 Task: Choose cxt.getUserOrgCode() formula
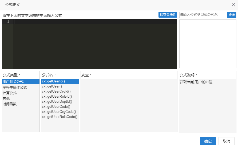point(59,112)
